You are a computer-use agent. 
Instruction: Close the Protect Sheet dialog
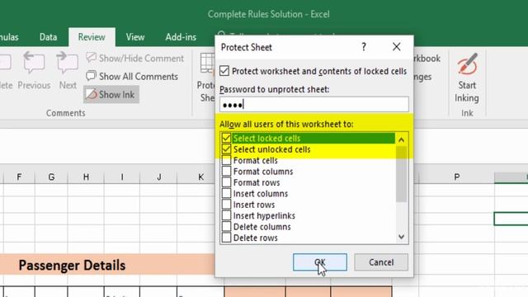click(396, 47)
